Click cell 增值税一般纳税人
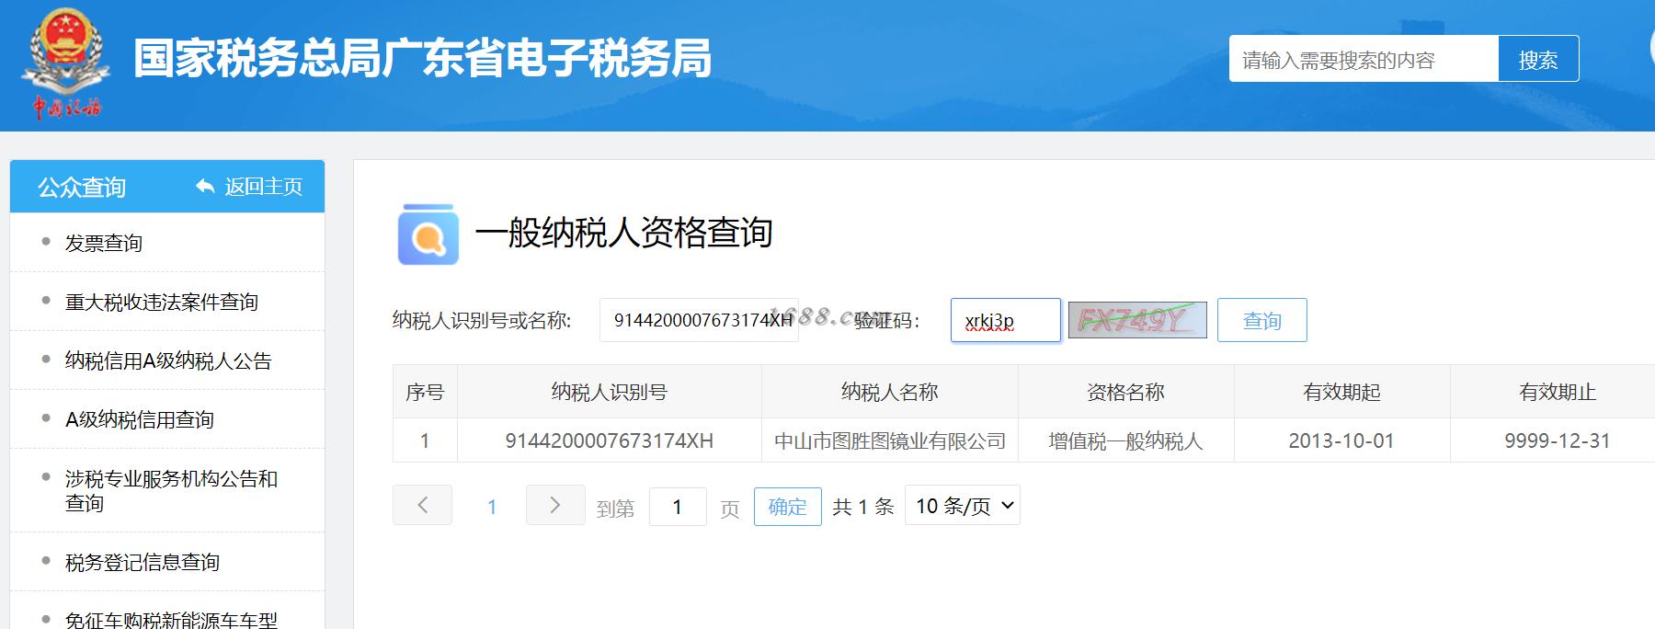 coord(1125,440)
